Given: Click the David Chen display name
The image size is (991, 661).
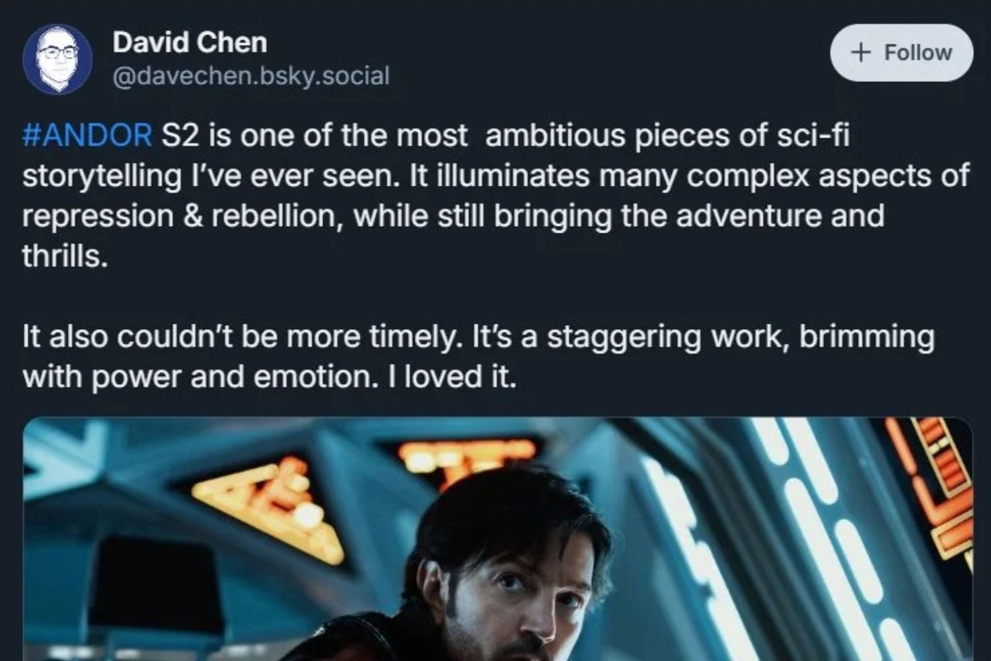Looking at the screenshot, I should click(190, 43).
